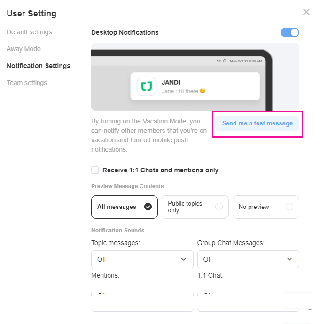
Task: Check Receive 1:1 Chats and mentions only
Action: [95, 170]
